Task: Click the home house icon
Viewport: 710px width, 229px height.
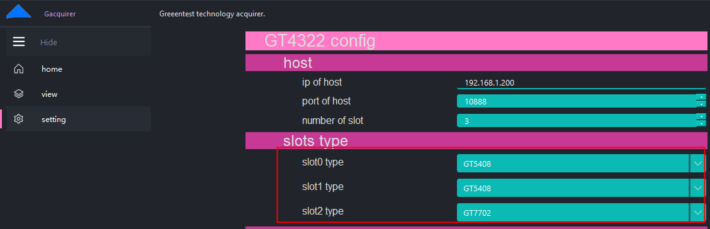Action: point(18,69)
